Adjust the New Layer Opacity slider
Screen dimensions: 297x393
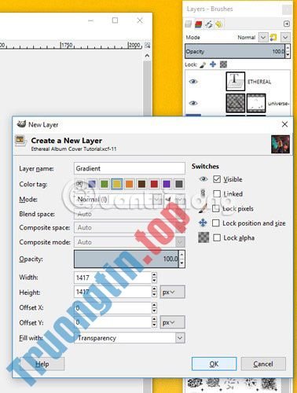[x=126, y=259]
